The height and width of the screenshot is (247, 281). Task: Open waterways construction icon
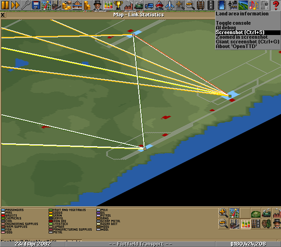(222, 5)
